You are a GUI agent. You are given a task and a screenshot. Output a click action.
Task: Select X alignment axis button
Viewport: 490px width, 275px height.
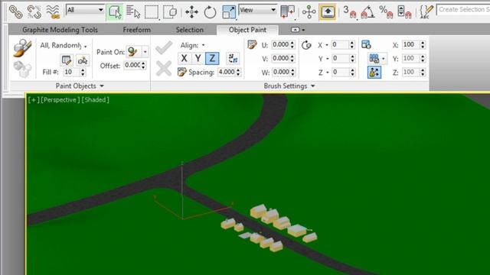185,58
